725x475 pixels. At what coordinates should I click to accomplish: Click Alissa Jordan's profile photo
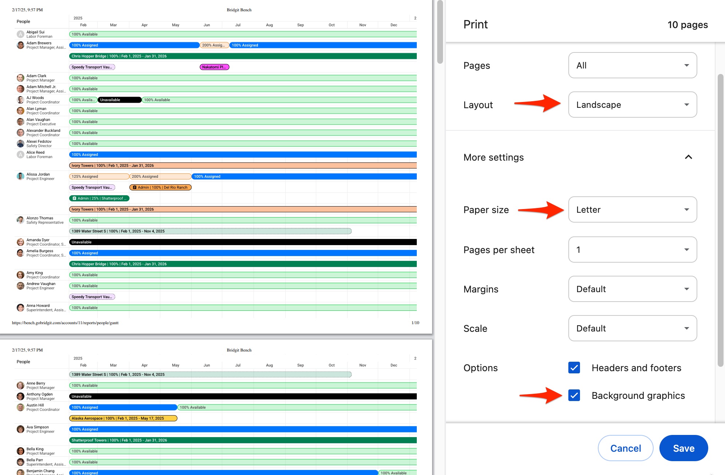click(21, 176)
